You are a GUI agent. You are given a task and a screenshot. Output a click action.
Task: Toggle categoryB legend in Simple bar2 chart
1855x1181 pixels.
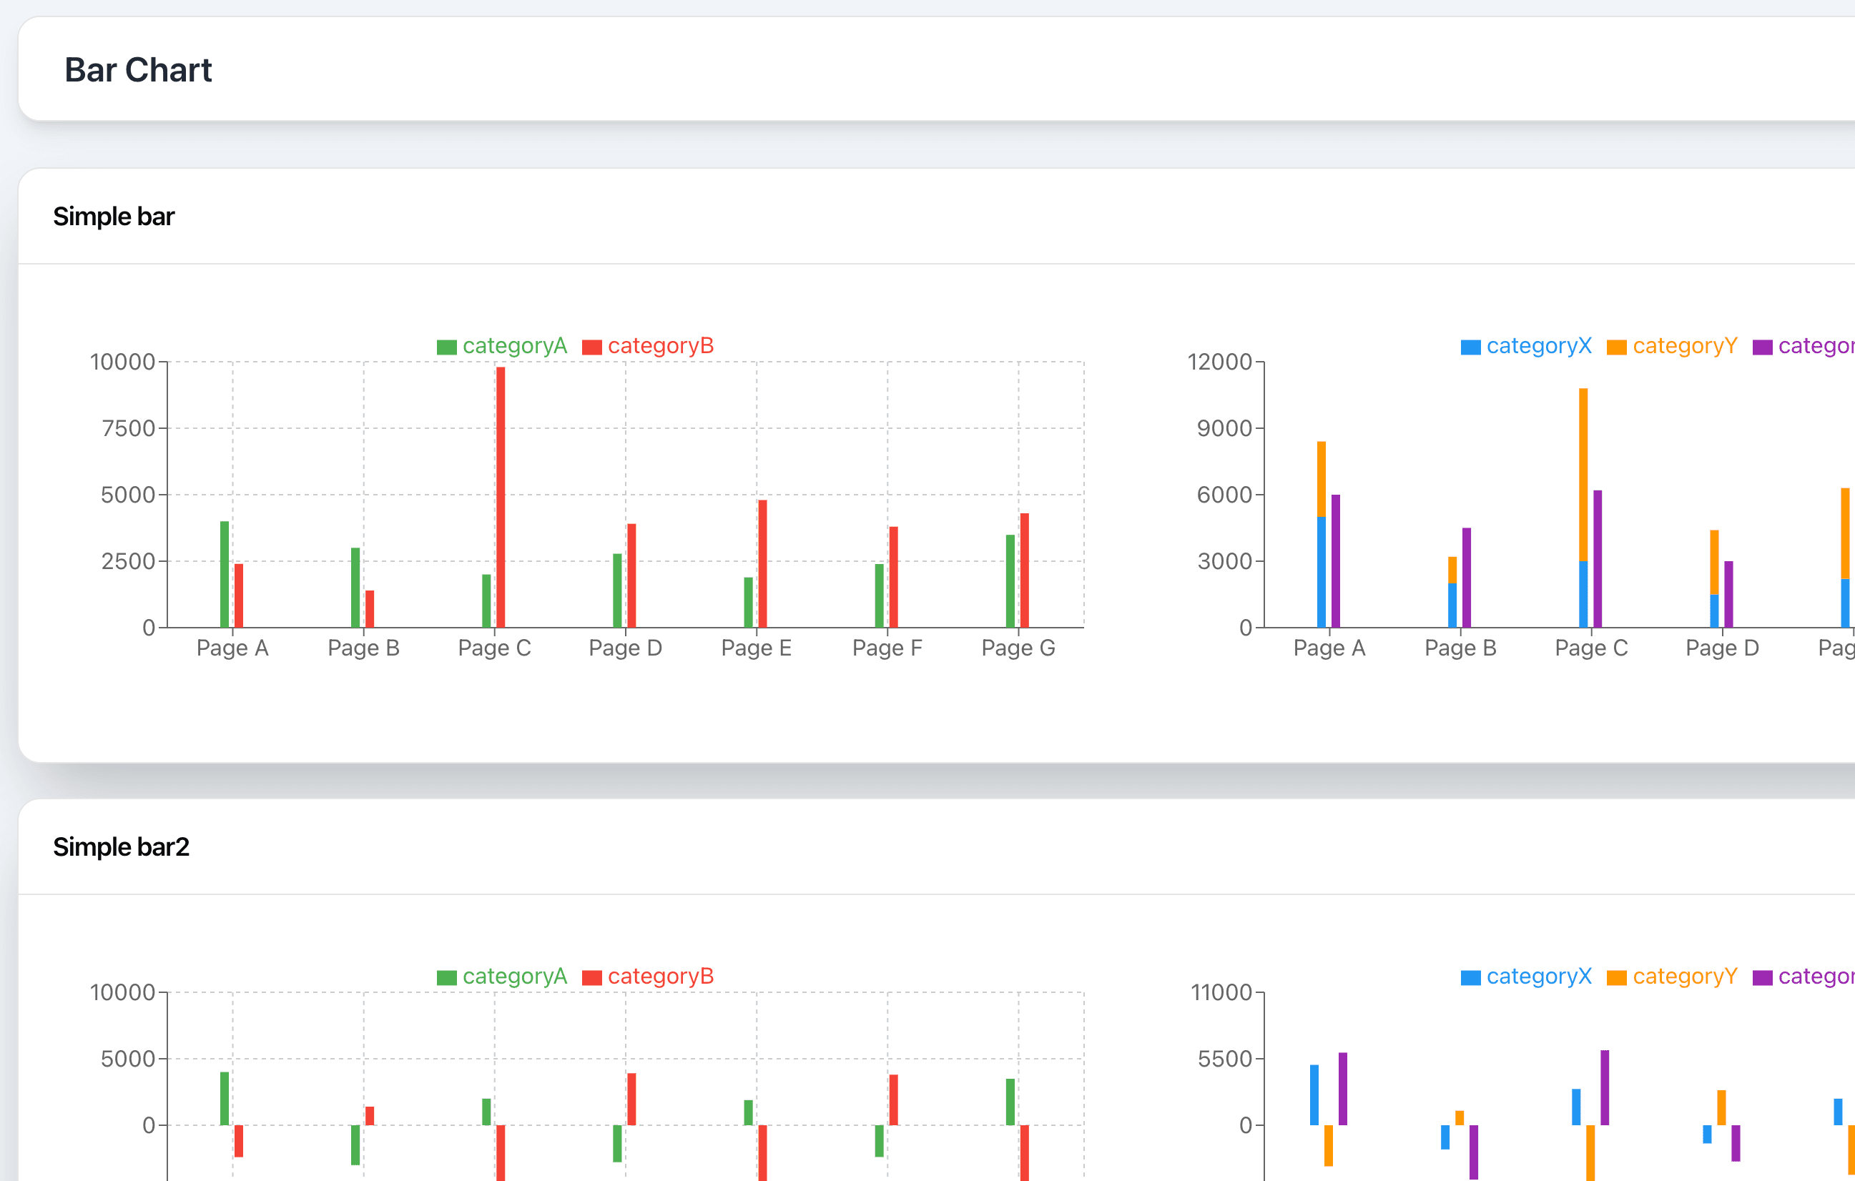pos(648,977)
